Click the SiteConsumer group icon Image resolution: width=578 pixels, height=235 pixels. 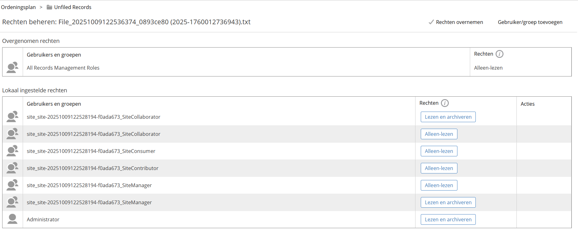pyautogui.click(x=12, y=151)
